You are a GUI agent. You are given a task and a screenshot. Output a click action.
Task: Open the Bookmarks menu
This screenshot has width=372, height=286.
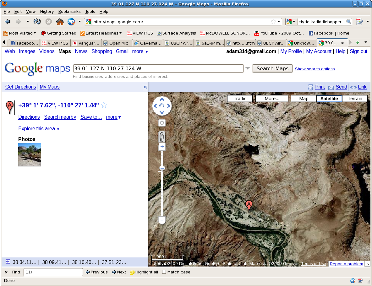tap(69, 11)
